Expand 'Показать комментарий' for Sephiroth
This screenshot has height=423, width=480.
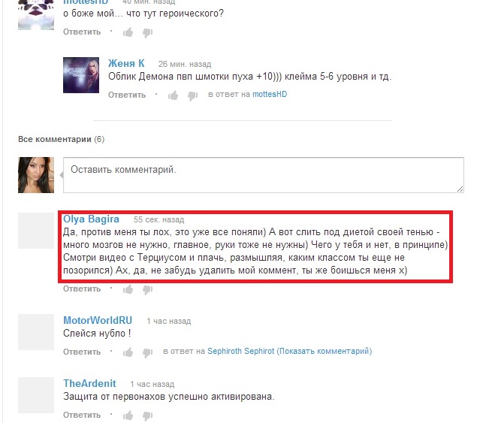[x=325, y=351]
